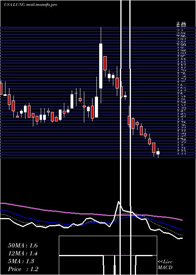This screenshot has width=196, height=275.
Task: Click the '<<Live MACD' label
Action: (x=165, y=265)
